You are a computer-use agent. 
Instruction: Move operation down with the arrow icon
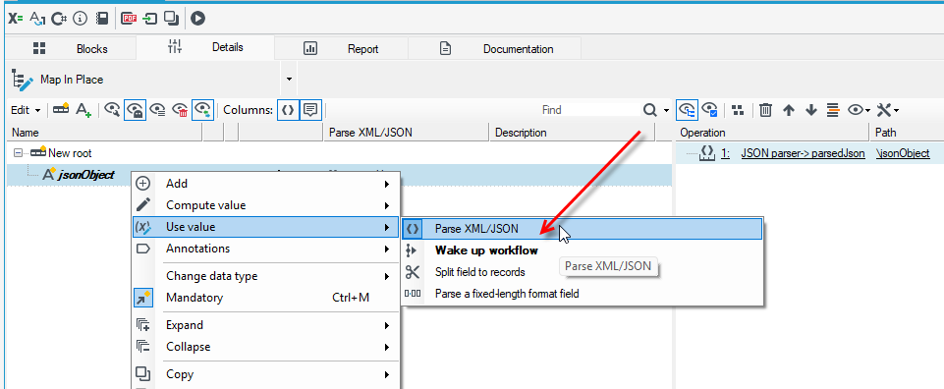[x=811, y=110]
